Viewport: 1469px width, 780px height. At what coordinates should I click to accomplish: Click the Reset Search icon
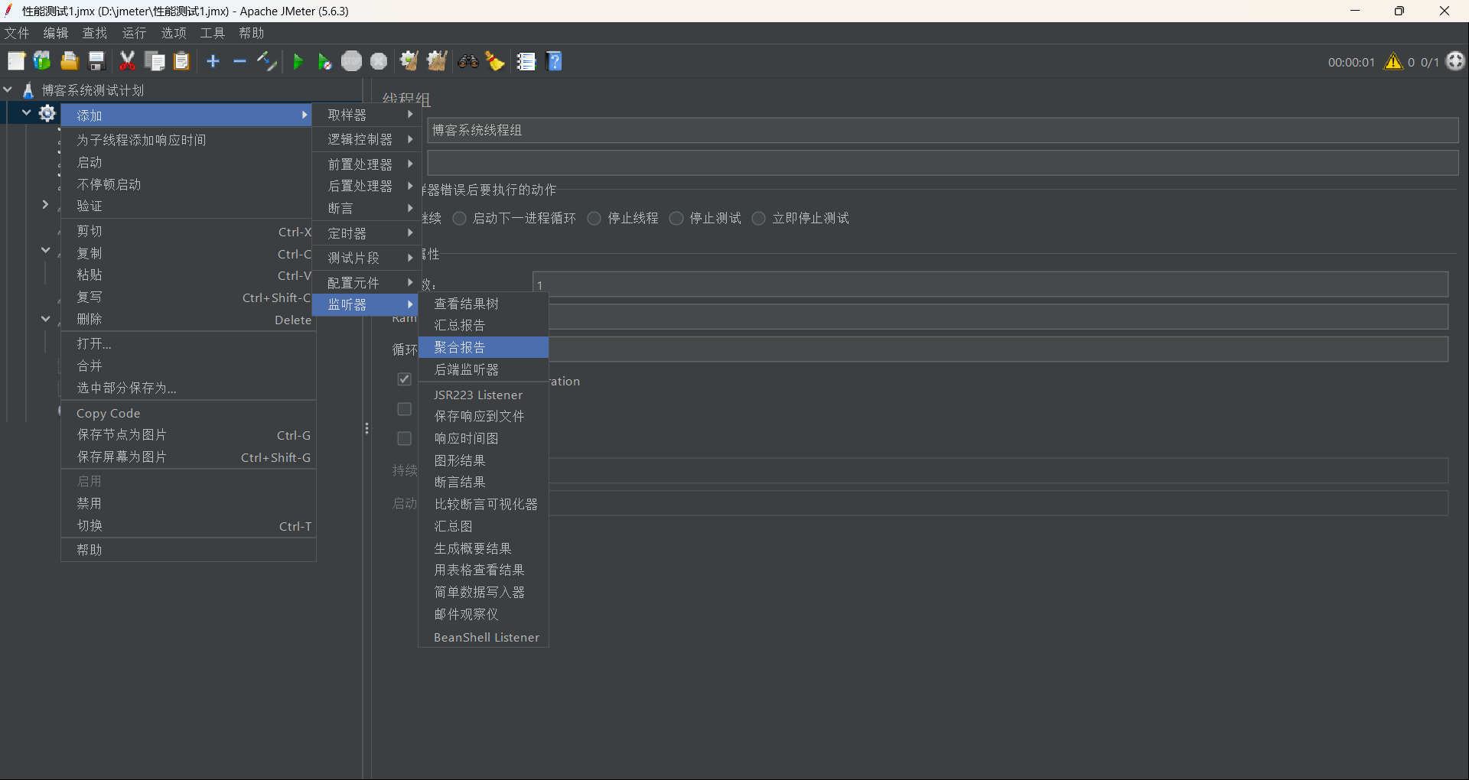(495, 61)
